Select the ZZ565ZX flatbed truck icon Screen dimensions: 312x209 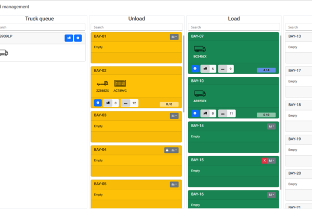pos(102,83)
